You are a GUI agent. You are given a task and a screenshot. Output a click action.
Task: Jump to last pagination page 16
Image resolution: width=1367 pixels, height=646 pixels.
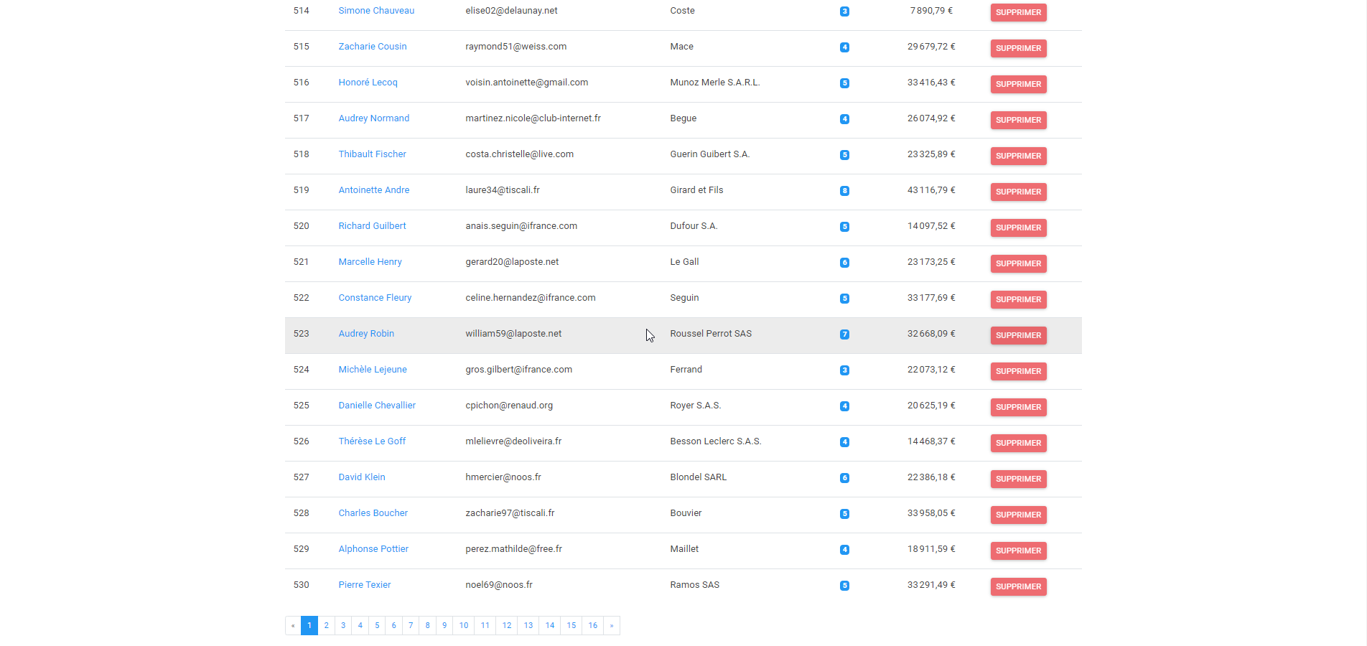[x=593, y=625]
